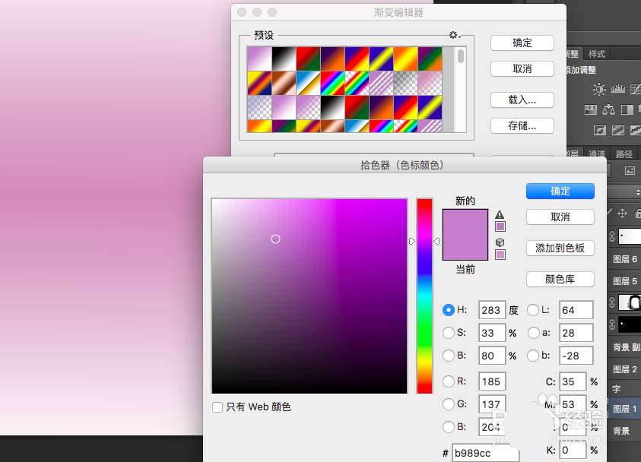Filter layers by pixel layer icon
Screen dimensions: 641x462
pyautogui.click(x=630, y=170)
